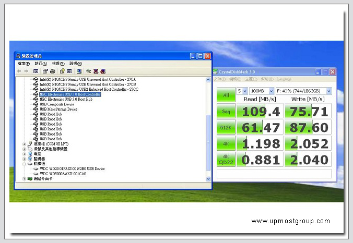Open the Language menu in CrystalDiskMark
The image size is (353, 243).
(284, 79)
